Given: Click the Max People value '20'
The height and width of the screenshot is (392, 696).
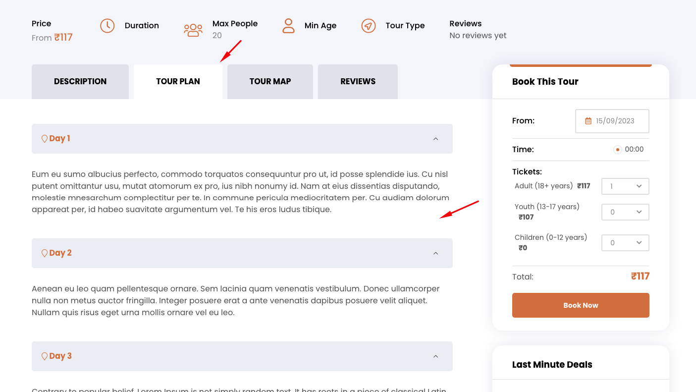Looking at the screenshot, I should coord(217,36).
